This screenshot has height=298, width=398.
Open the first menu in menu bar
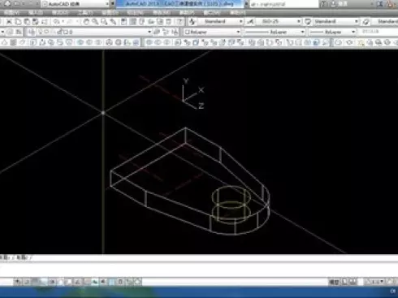coord(11,13)
